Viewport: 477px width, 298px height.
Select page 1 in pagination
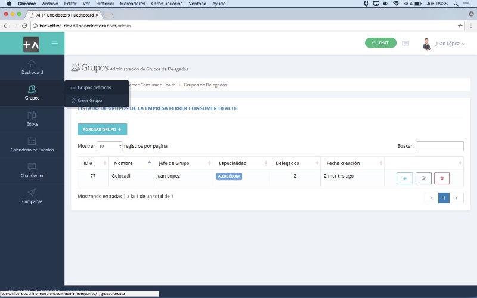[444, 198]
